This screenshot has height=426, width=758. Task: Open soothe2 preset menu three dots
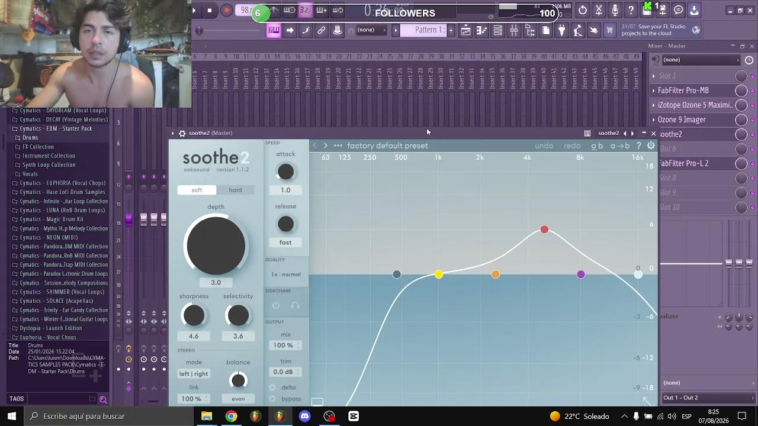click(338, 146)
